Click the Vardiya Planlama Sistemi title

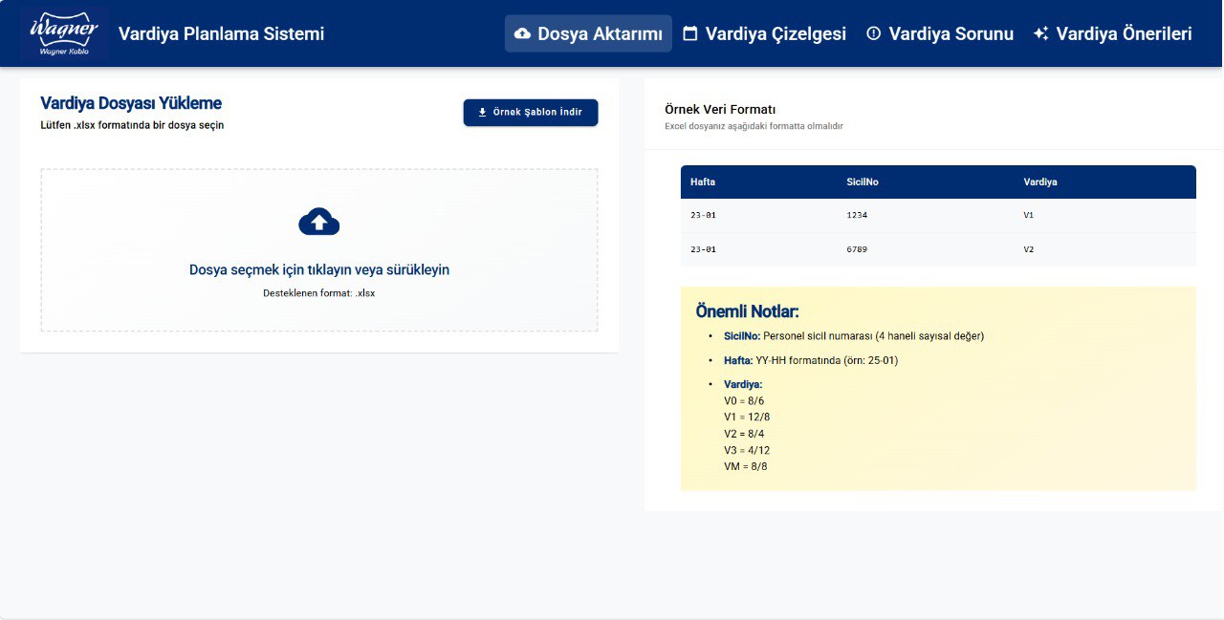221,33
